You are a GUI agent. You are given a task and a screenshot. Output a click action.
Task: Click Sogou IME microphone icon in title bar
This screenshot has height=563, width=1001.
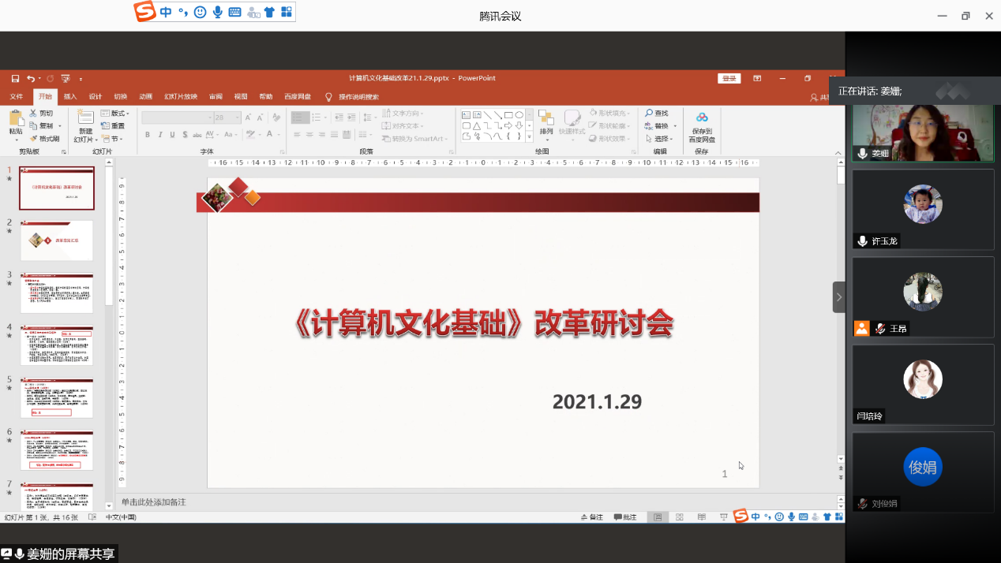tap(217, 12)
